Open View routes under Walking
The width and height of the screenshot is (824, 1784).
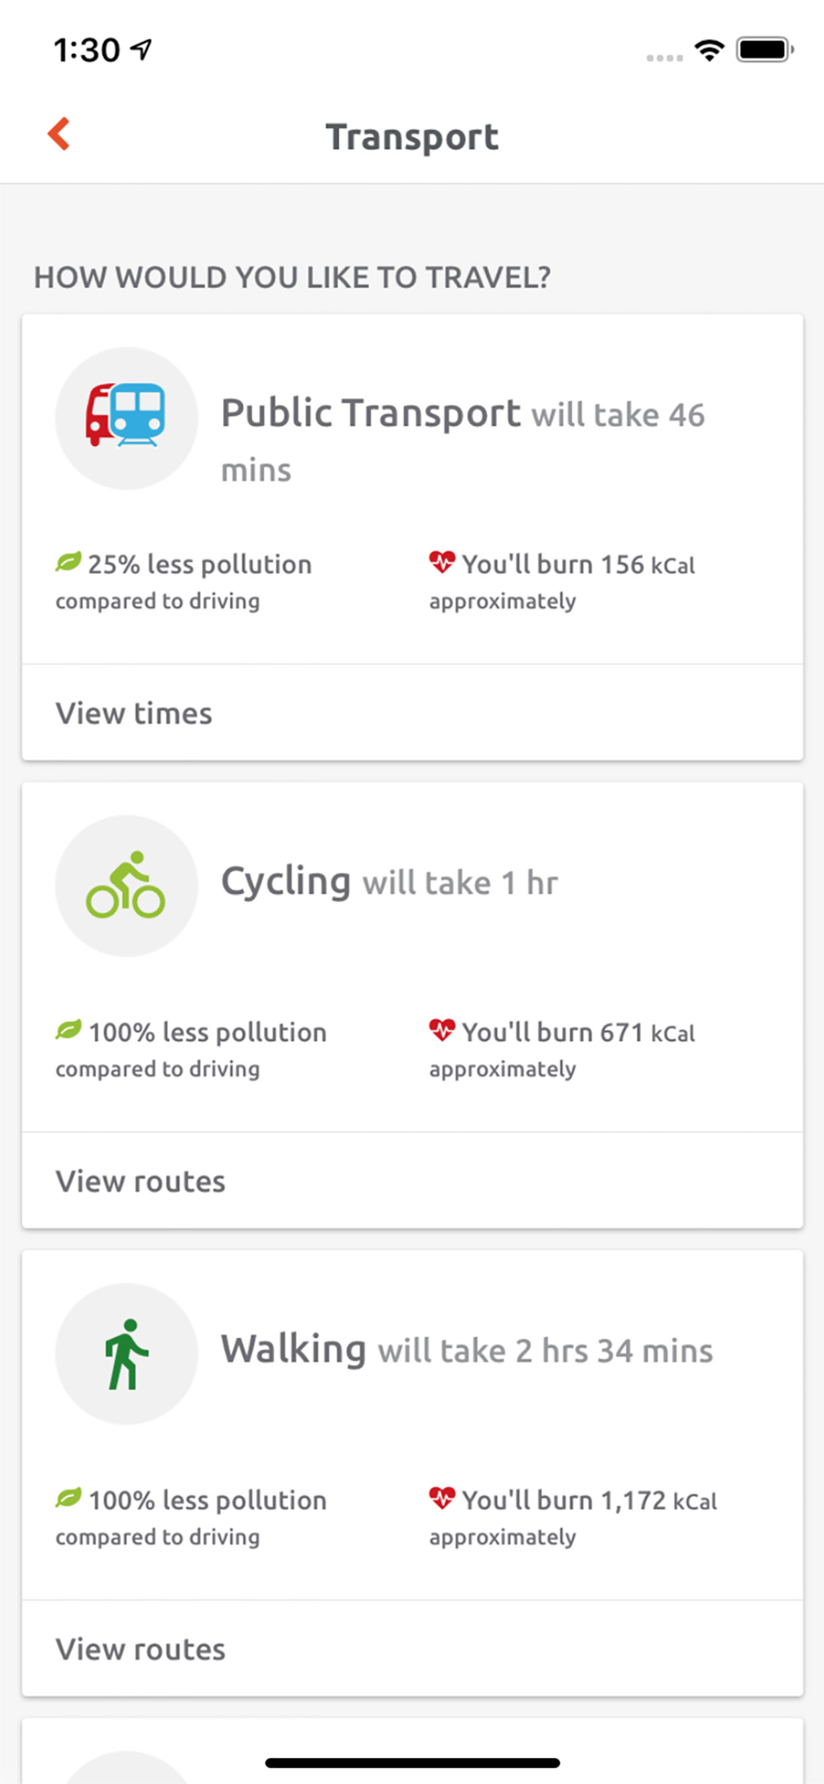[x=413, y=1648]
